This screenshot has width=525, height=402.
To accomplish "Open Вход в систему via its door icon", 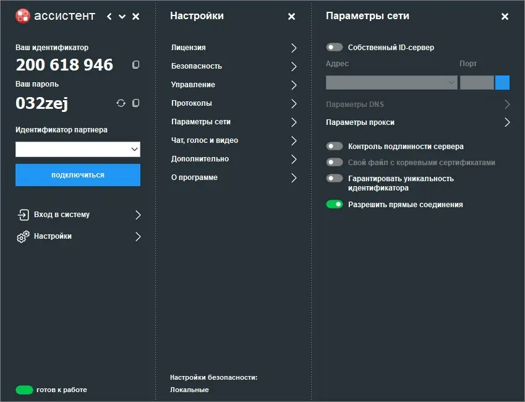I will [23, 215].
